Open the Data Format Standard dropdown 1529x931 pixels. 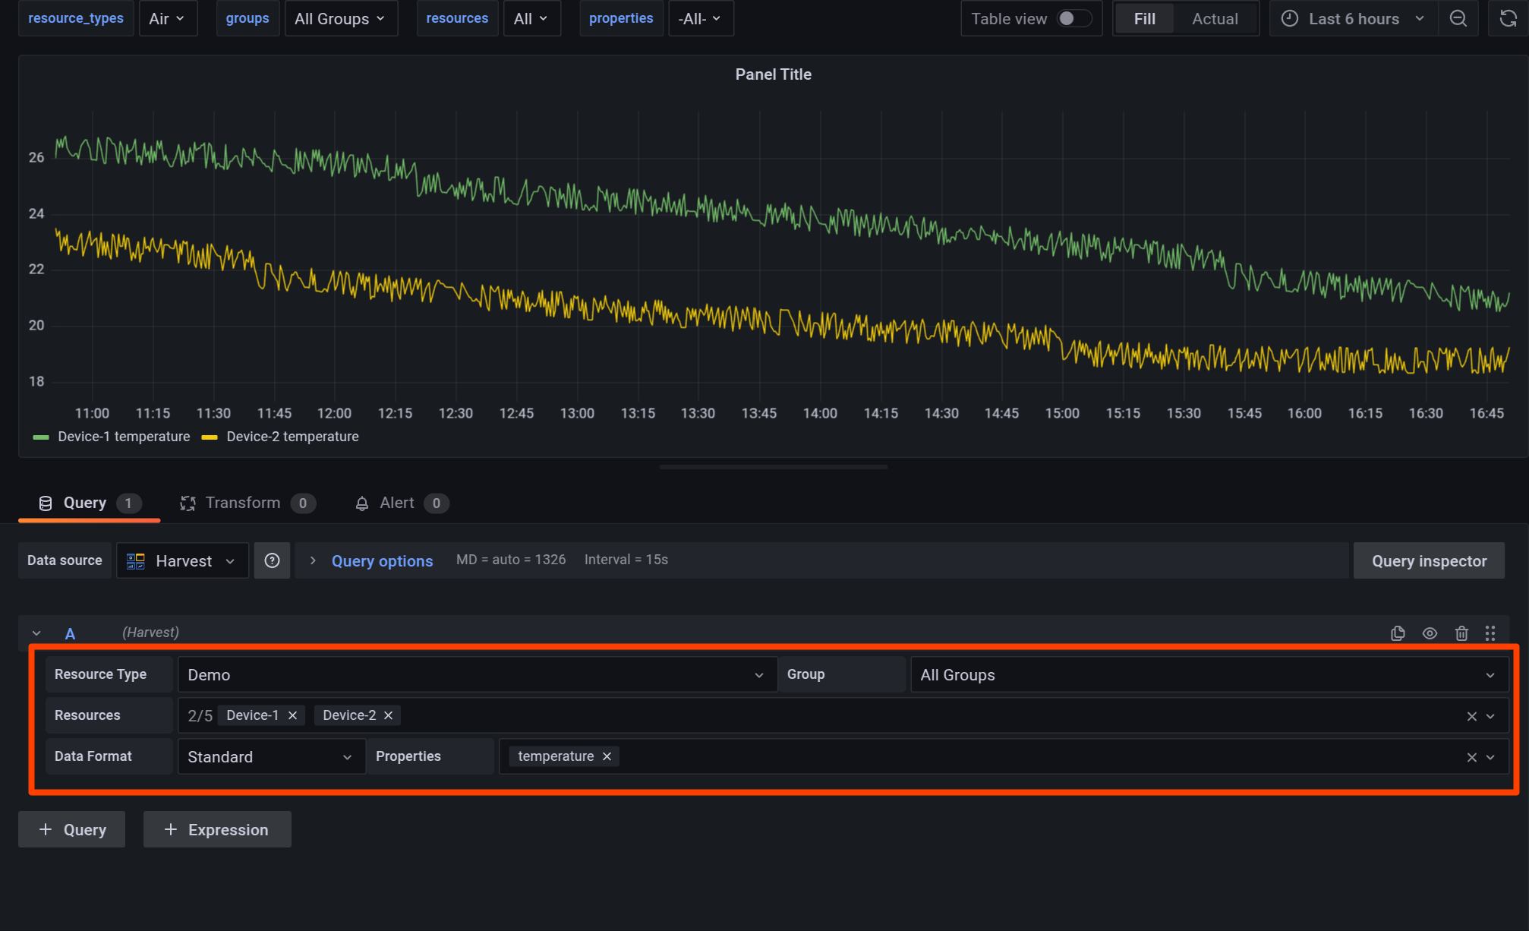(x=270, y=756)
